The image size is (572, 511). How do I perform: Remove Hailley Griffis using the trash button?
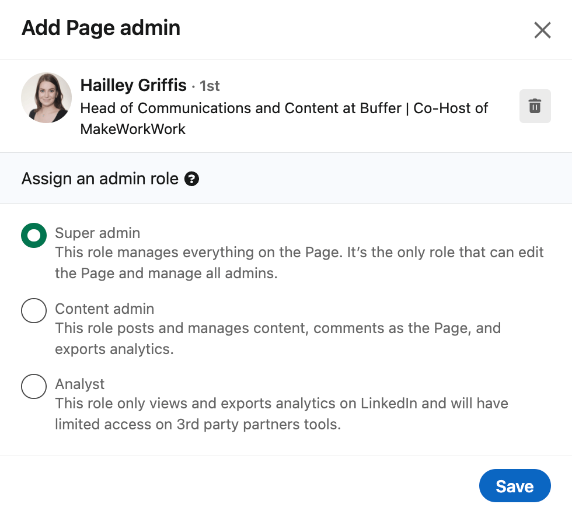(535, 106)
